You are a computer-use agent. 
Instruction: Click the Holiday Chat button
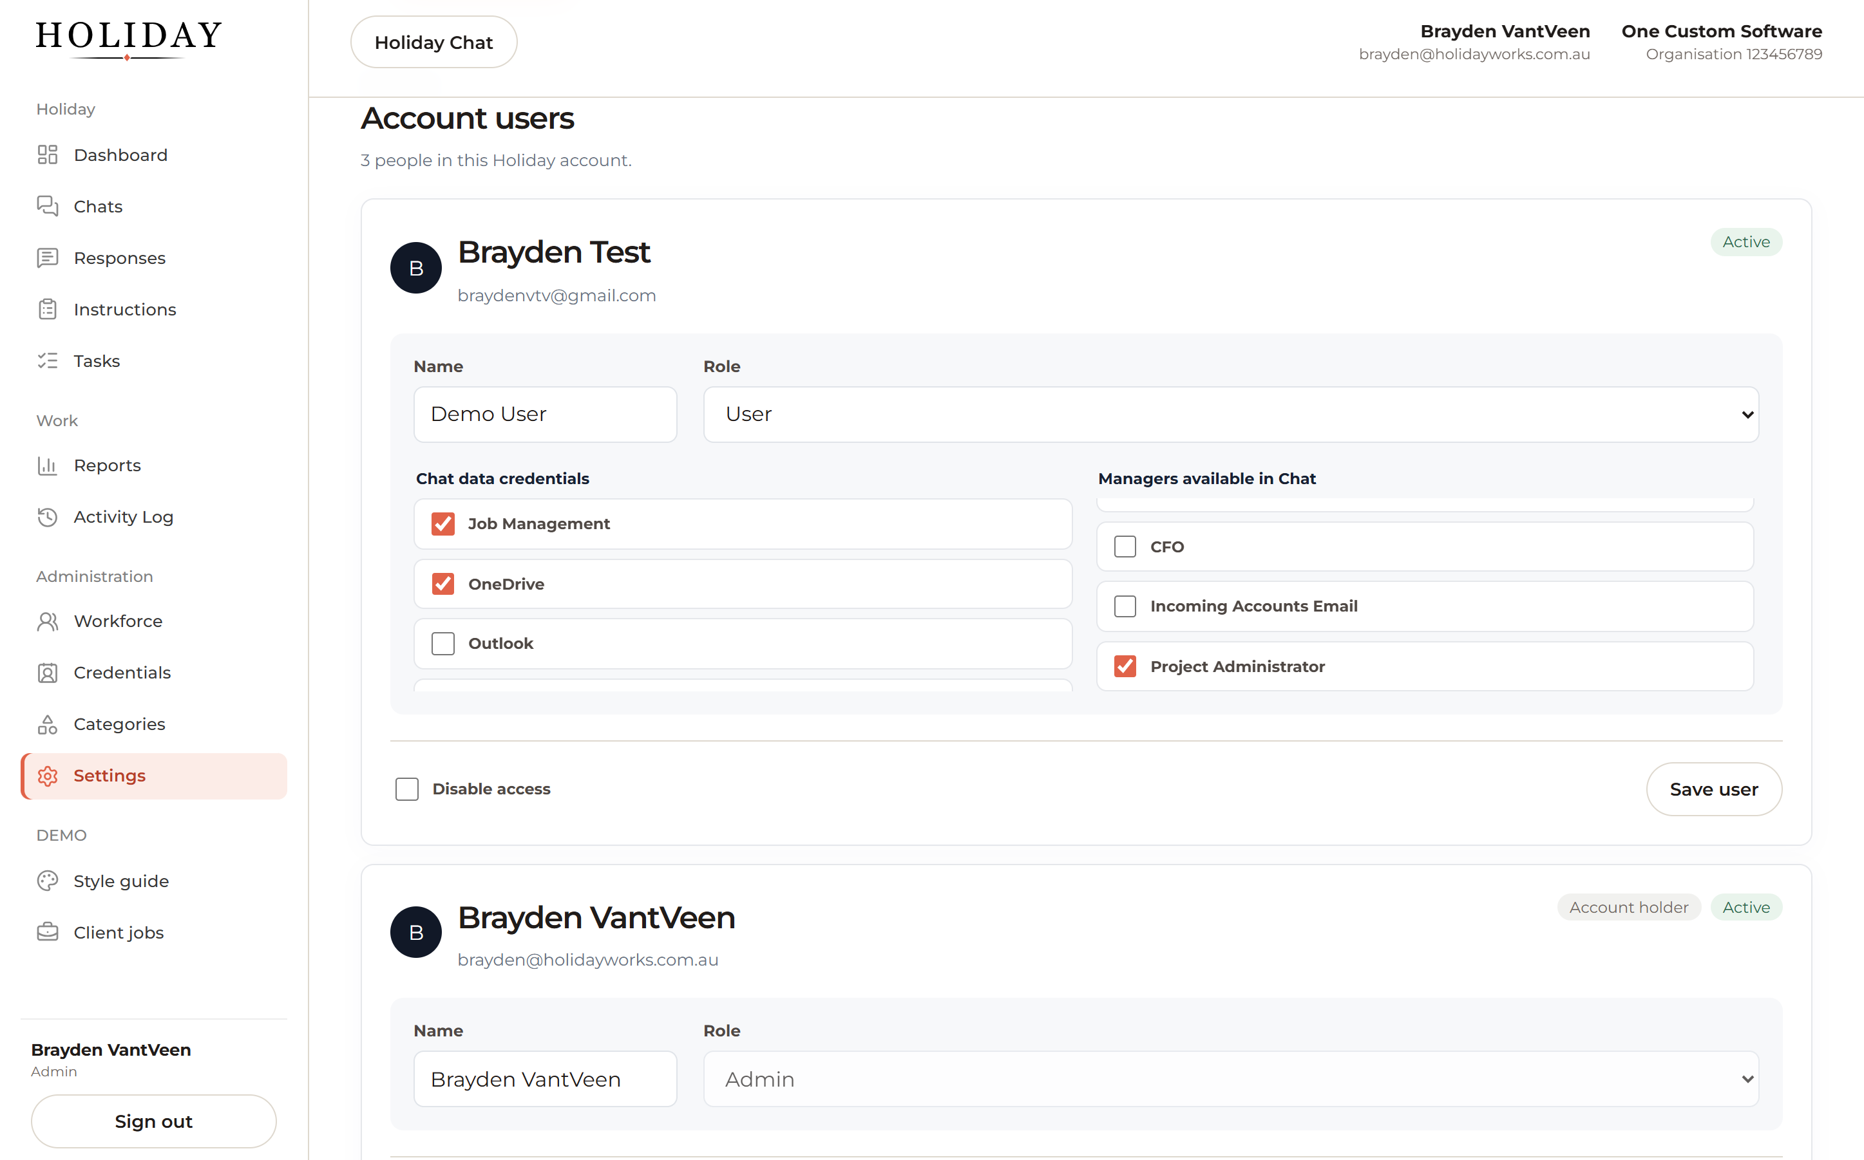[433, 42]
